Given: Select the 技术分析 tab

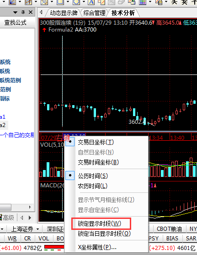Looking at the screenshot, I should (x=123, y=13).
